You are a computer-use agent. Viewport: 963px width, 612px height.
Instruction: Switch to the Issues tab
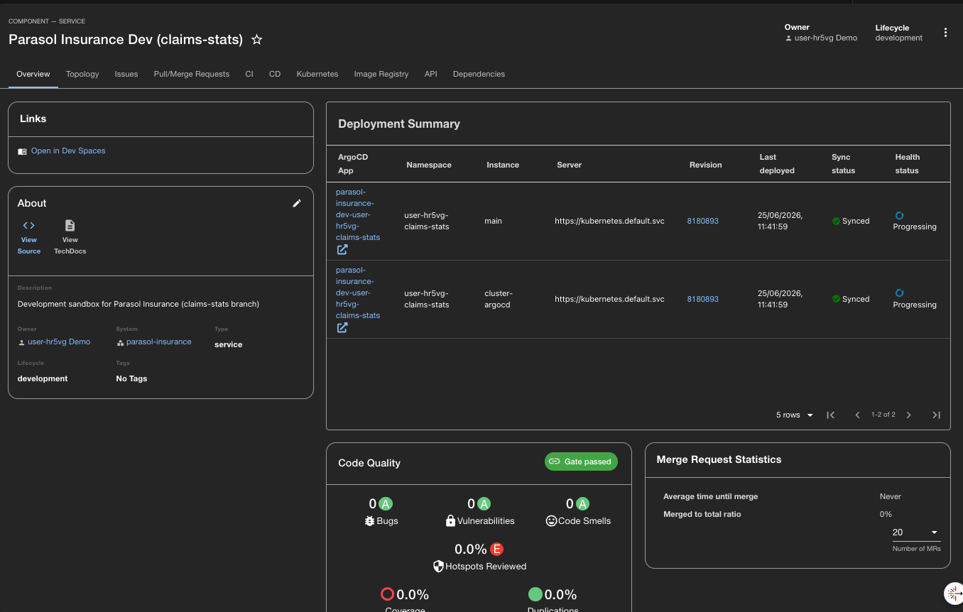126,74
